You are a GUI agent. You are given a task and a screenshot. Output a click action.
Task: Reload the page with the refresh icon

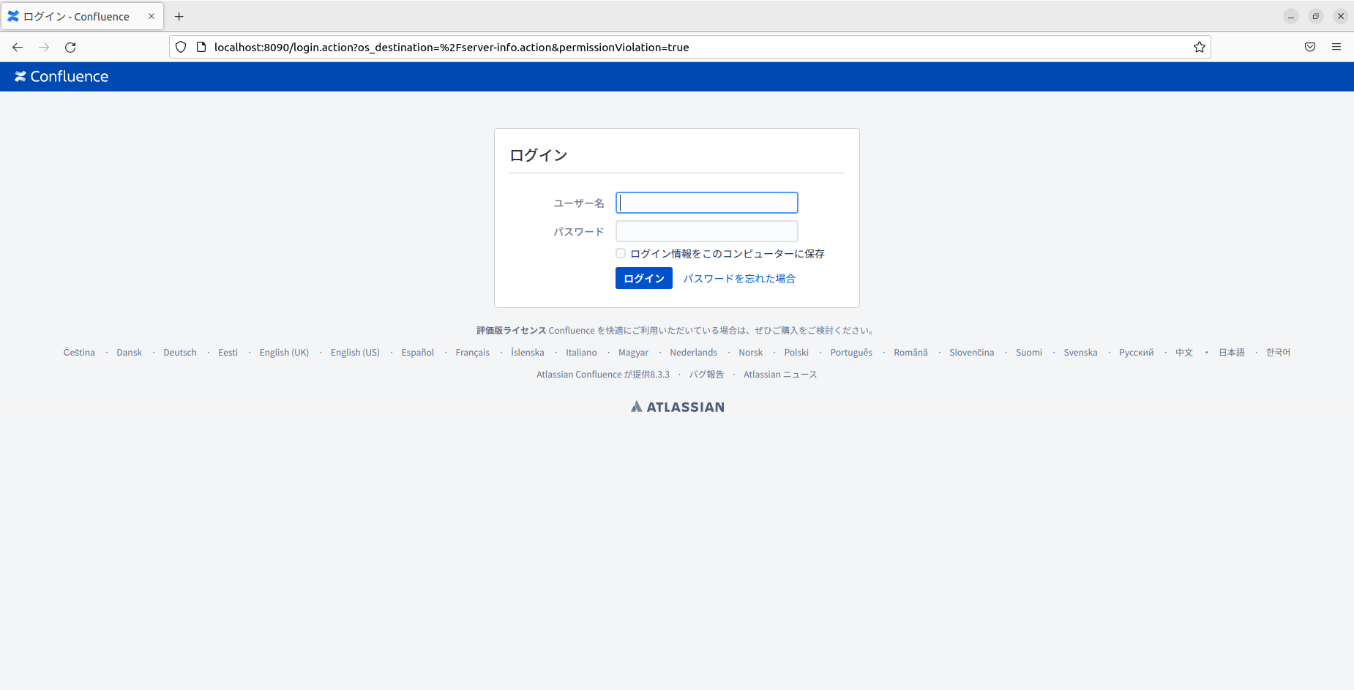pos(70,47)
